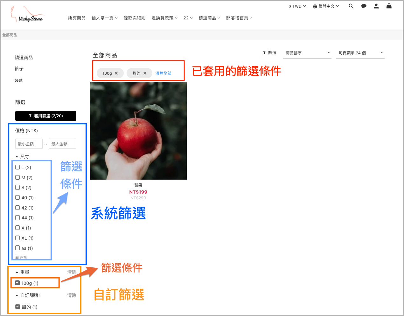Uncheck the 100g (1) checkbox
Screen dimensions: 404x316
pyautogui.click(x=17, y=283)
